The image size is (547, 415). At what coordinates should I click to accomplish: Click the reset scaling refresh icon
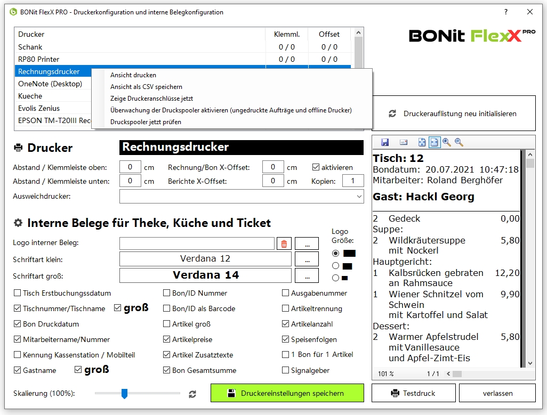point(192,394)
